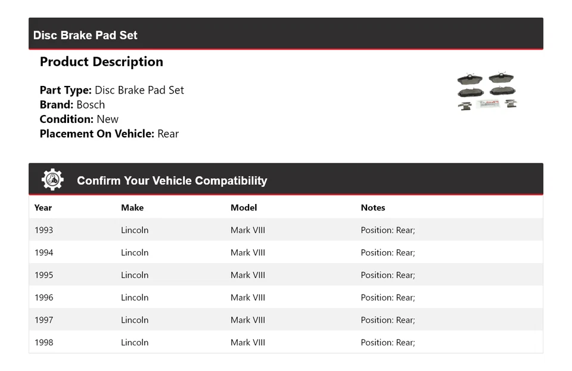Image resolution: width=572 pixels, height=371 pixels.
Task: Click the Condition: New text
Action: 79,119
